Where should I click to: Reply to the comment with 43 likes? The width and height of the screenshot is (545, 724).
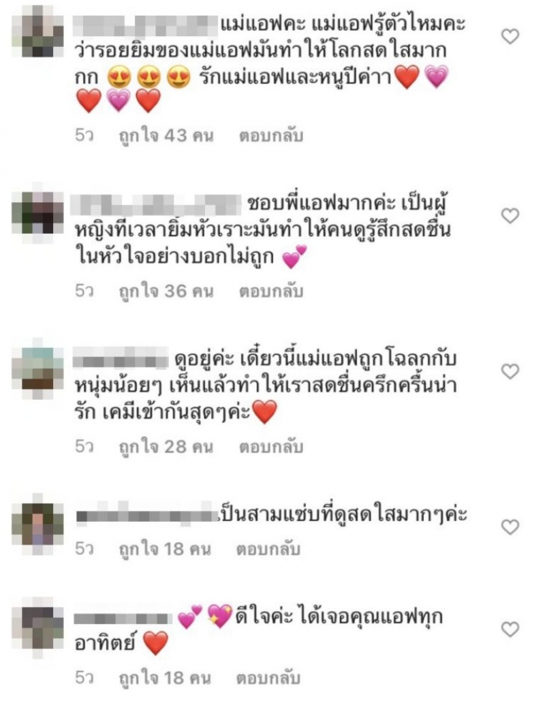pyautogui.click(x=270, y=136)
